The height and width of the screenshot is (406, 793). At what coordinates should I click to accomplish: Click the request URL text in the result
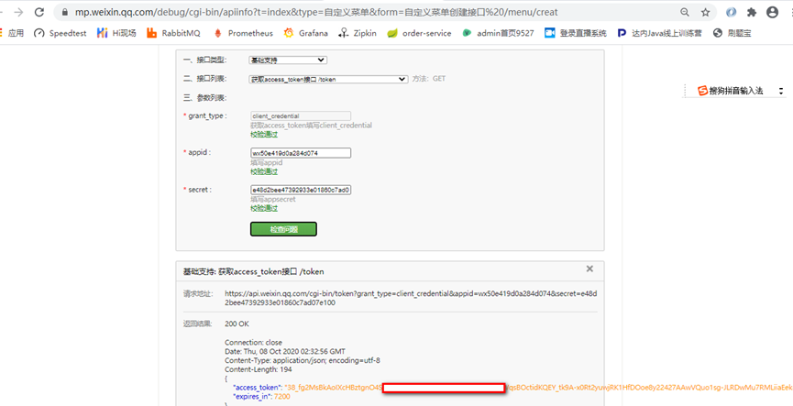411,298
